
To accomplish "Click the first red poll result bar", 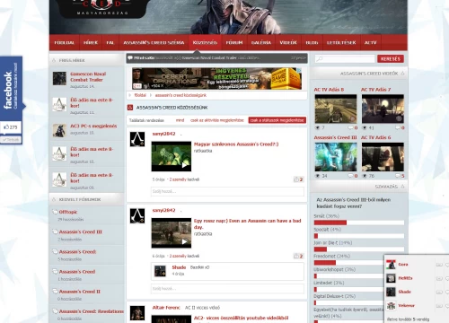I will point(330,223).
